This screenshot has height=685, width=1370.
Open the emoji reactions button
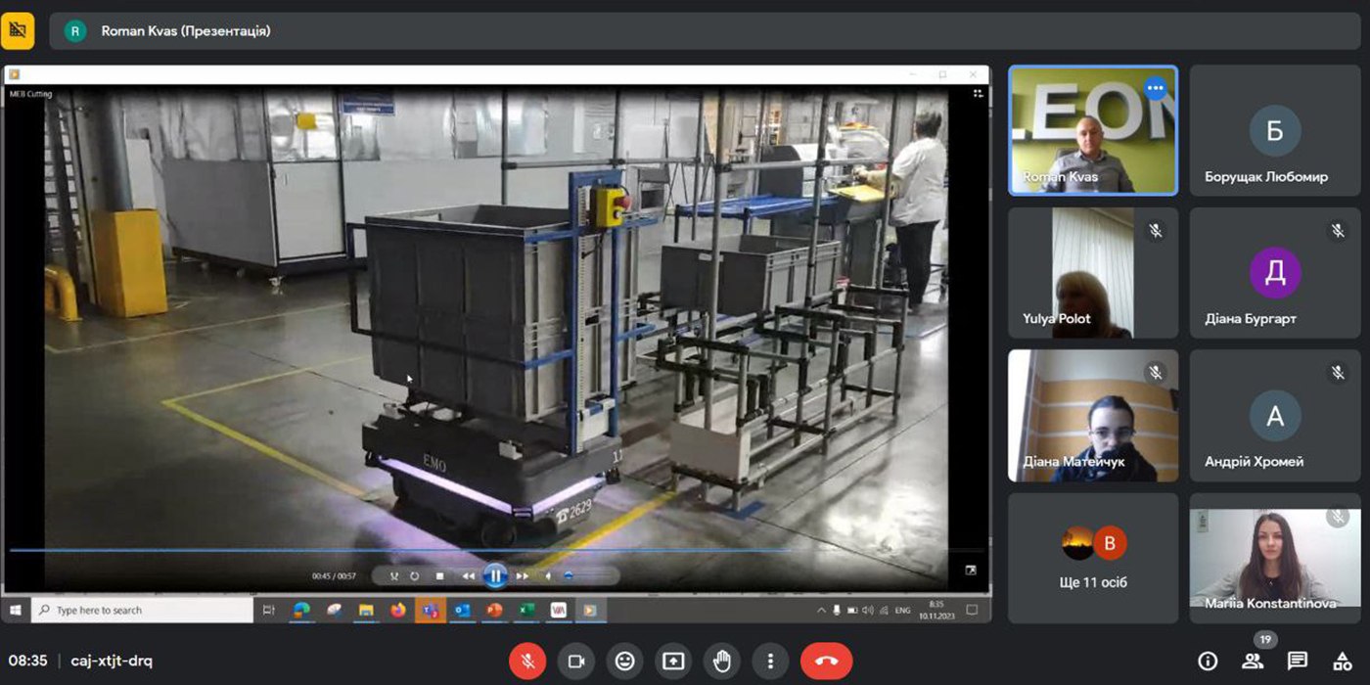click(624, 662)
